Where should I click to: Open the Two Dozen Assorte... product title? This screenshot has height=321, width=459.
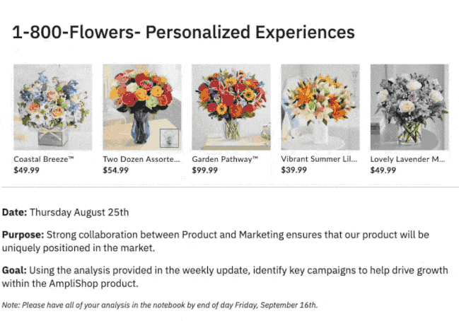click(x=142, y=159)
